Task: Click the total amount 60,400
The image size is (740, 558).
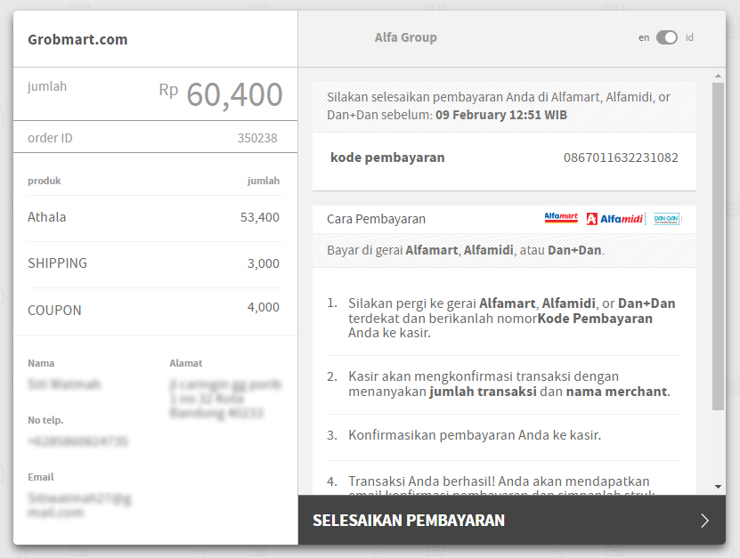Action: coord(234,95)
